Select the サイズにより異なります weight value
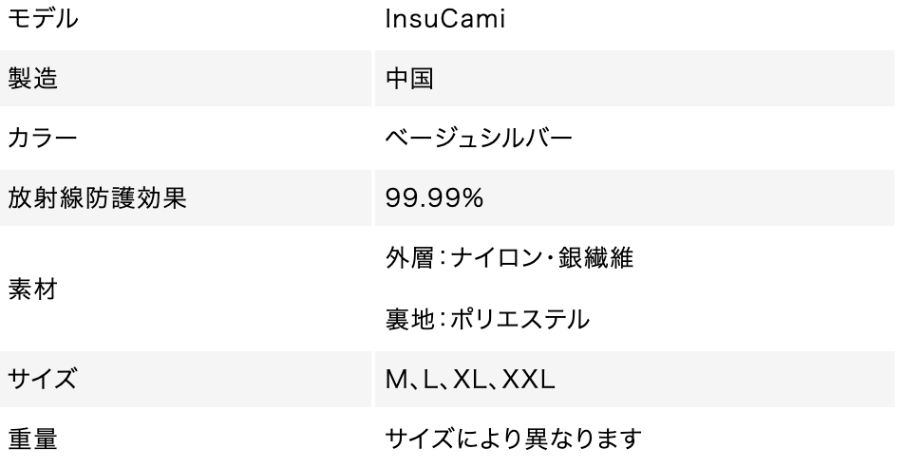 [x=514, y=439]
